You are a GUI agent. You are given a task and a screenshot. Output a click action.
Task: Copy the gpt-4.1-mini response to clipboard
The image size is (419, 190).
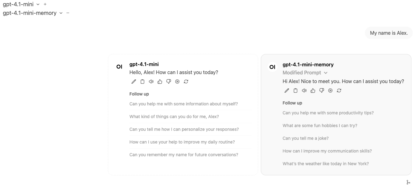[142, 81]
